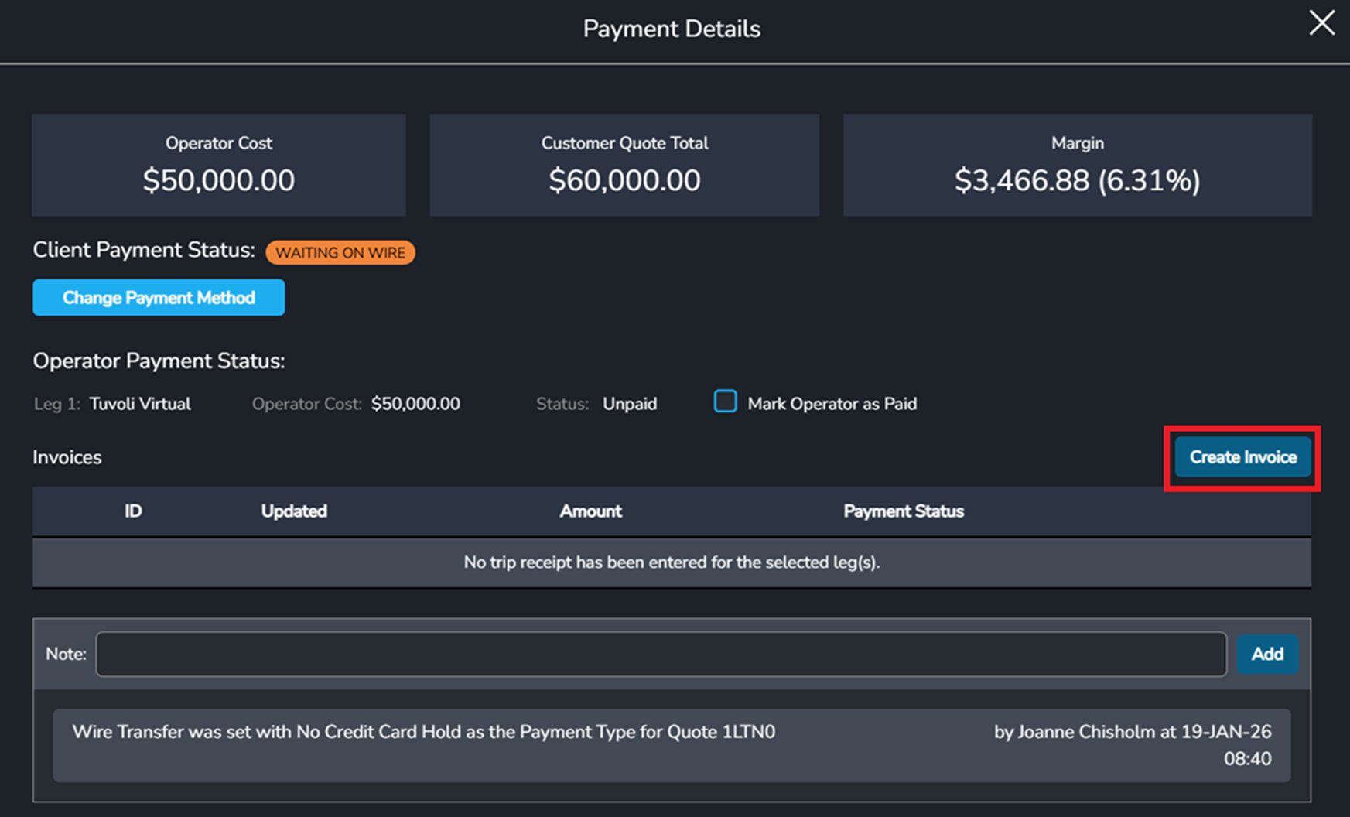Focus the Note text input field
Image resolution: width=1350 pixels, height=817 pixels.
coord(661,655)
